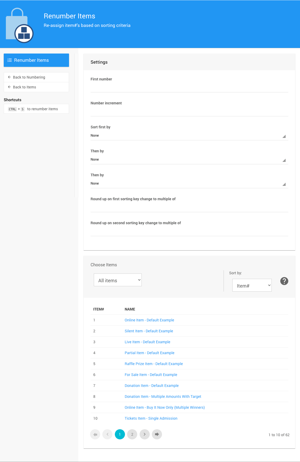The image size is (300, 462).
Task: Expand the first Then by dropdown
Action: [189, 160]
